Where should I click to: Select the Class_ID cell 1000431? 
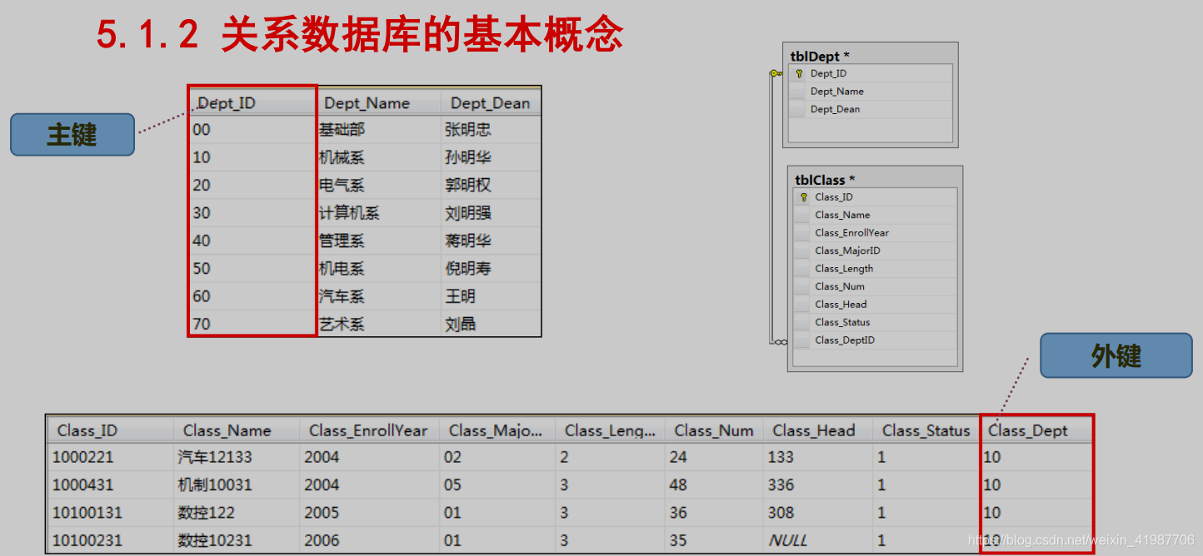110,484
